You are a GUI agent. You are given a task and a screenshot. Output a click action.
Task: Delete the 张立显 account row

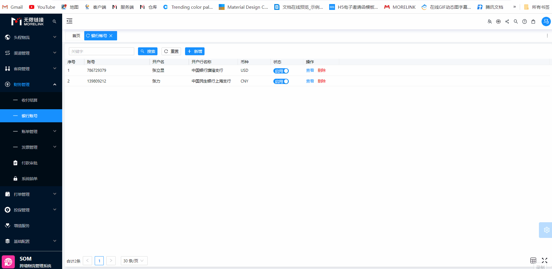click(x=322, y=71)
